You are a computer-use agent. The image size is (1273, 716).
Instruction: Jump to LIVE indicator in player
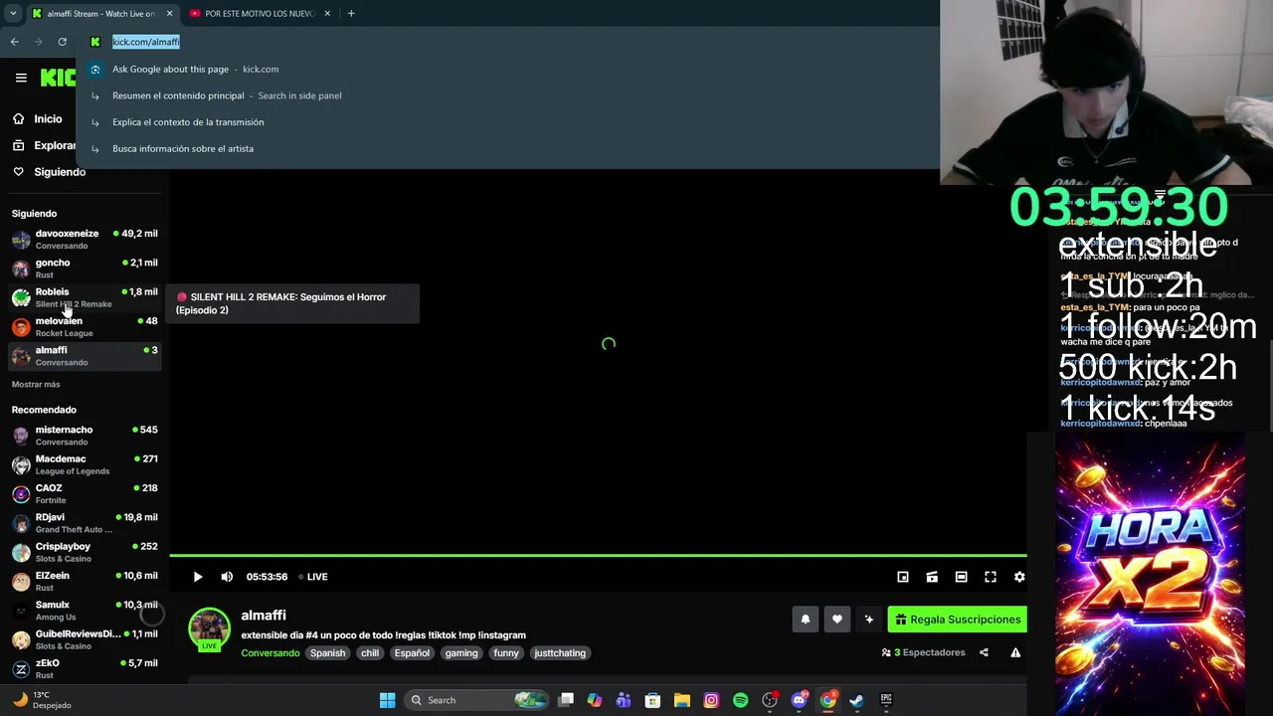[313, 577]
